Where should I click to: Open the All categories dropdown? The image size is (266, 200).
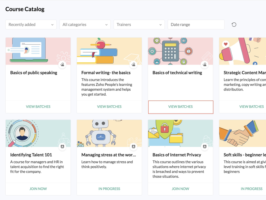(85, 25)
